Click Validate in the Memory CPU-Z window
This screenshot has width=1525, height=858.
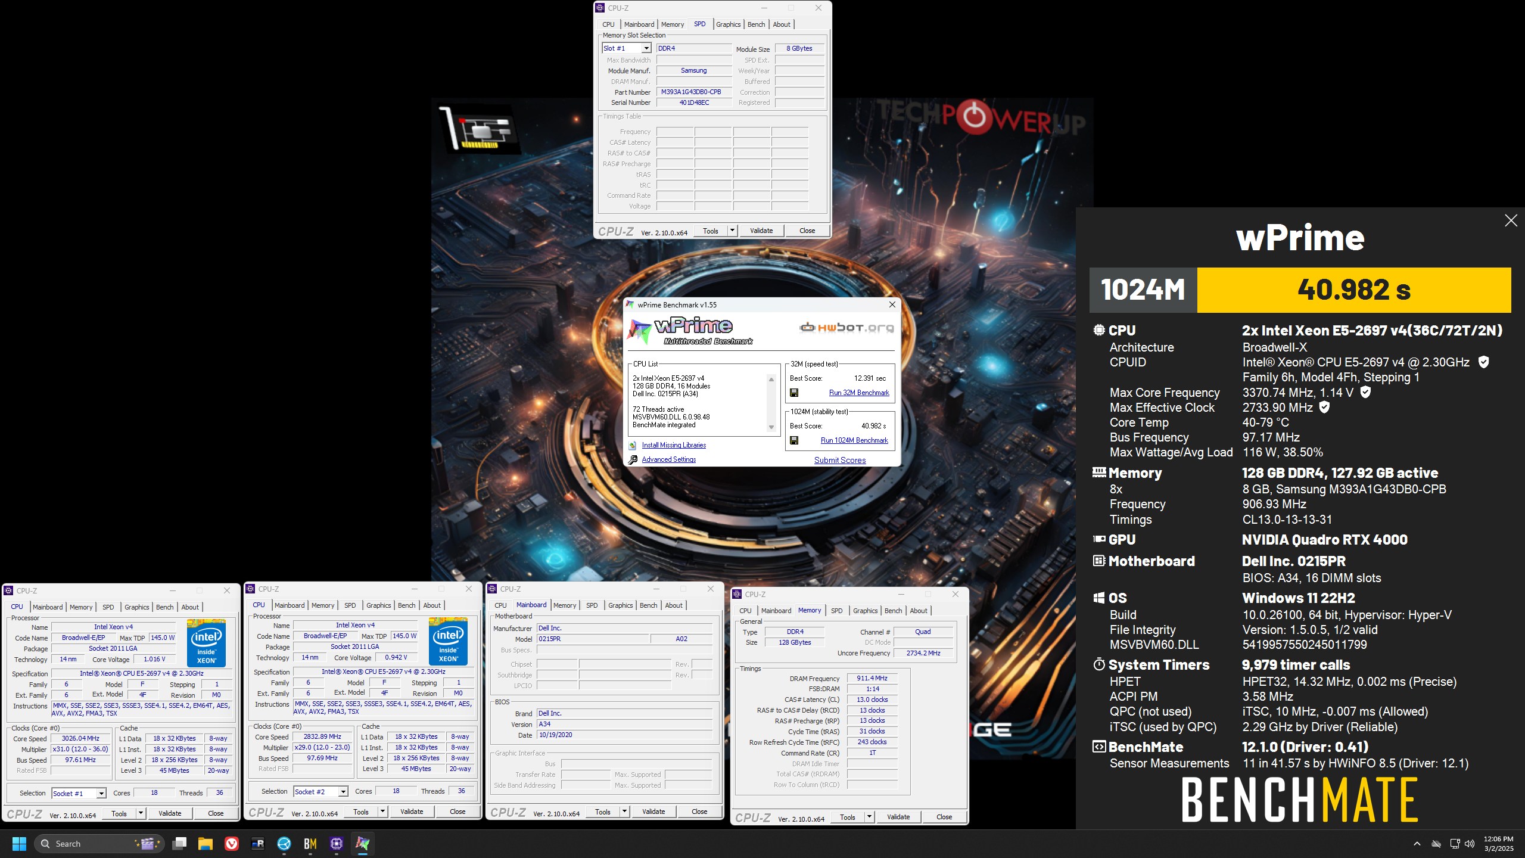click(x=898, y=817)
